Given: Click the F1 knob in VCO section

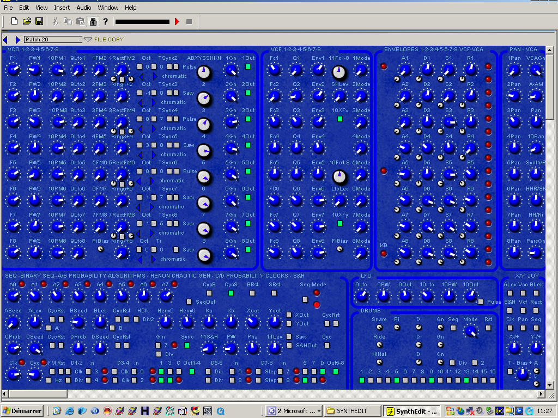Looking at the screenshot, I should [14, 70].
